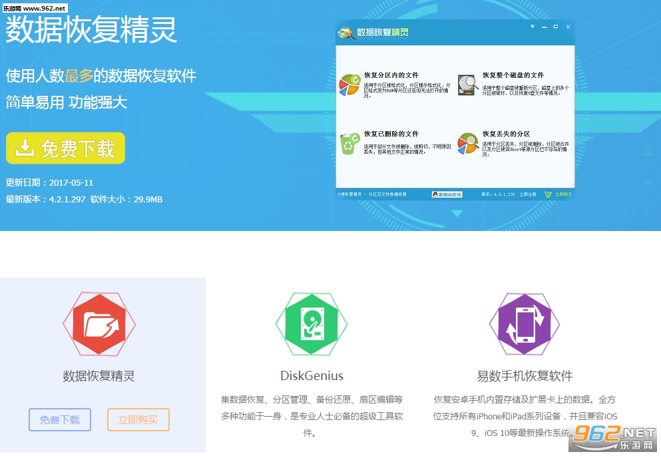Click the version 4.0.1.230 text in status bar
This screenshot has width=661, height=456.
499,194
